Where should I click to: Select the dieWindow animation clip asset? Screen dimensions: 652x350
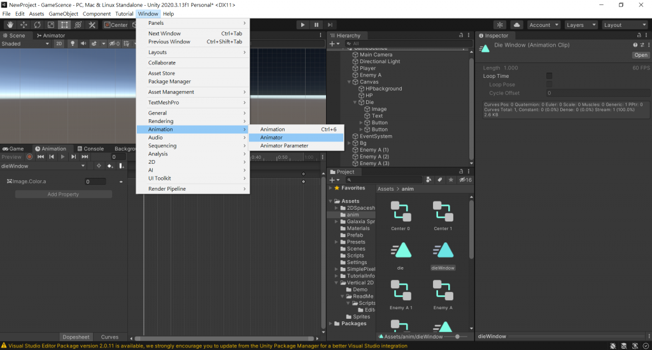[443, 256]
